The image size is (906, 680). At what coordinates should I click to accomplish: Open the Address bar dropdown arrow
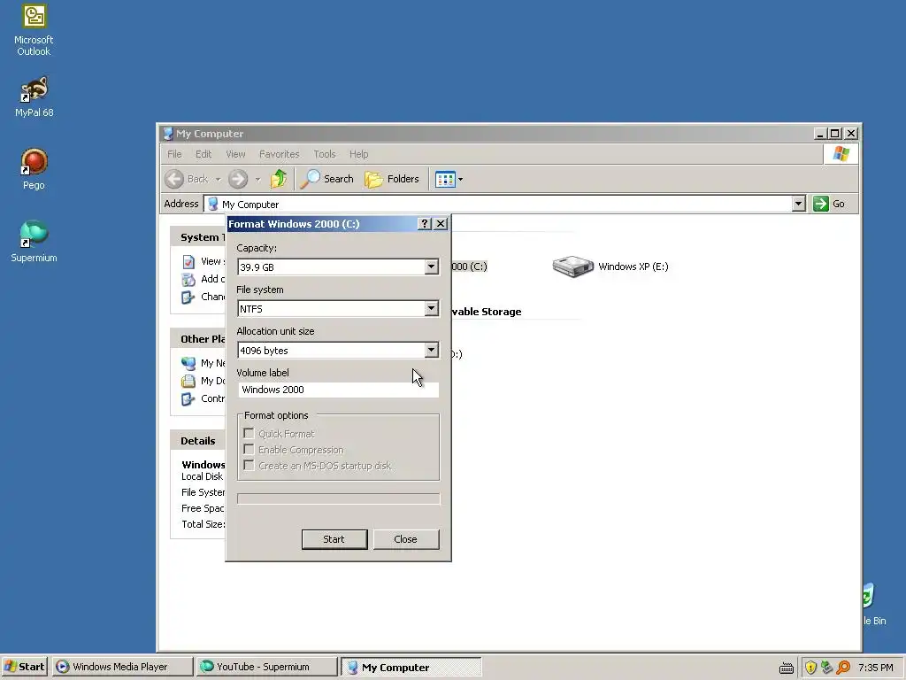pos(798,204)
